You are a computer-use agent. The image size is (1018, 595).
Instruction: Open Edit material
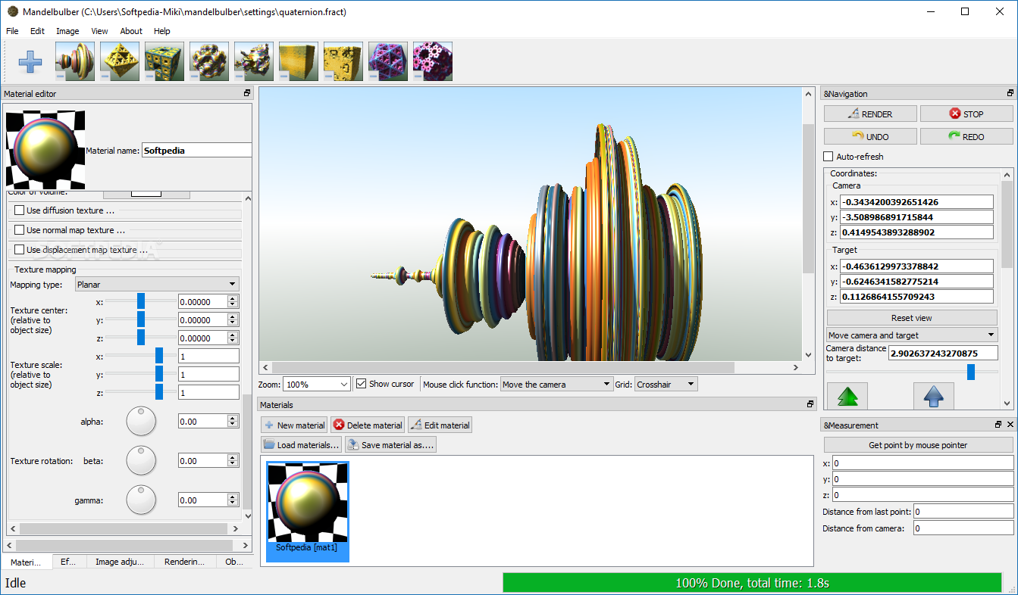440,425
